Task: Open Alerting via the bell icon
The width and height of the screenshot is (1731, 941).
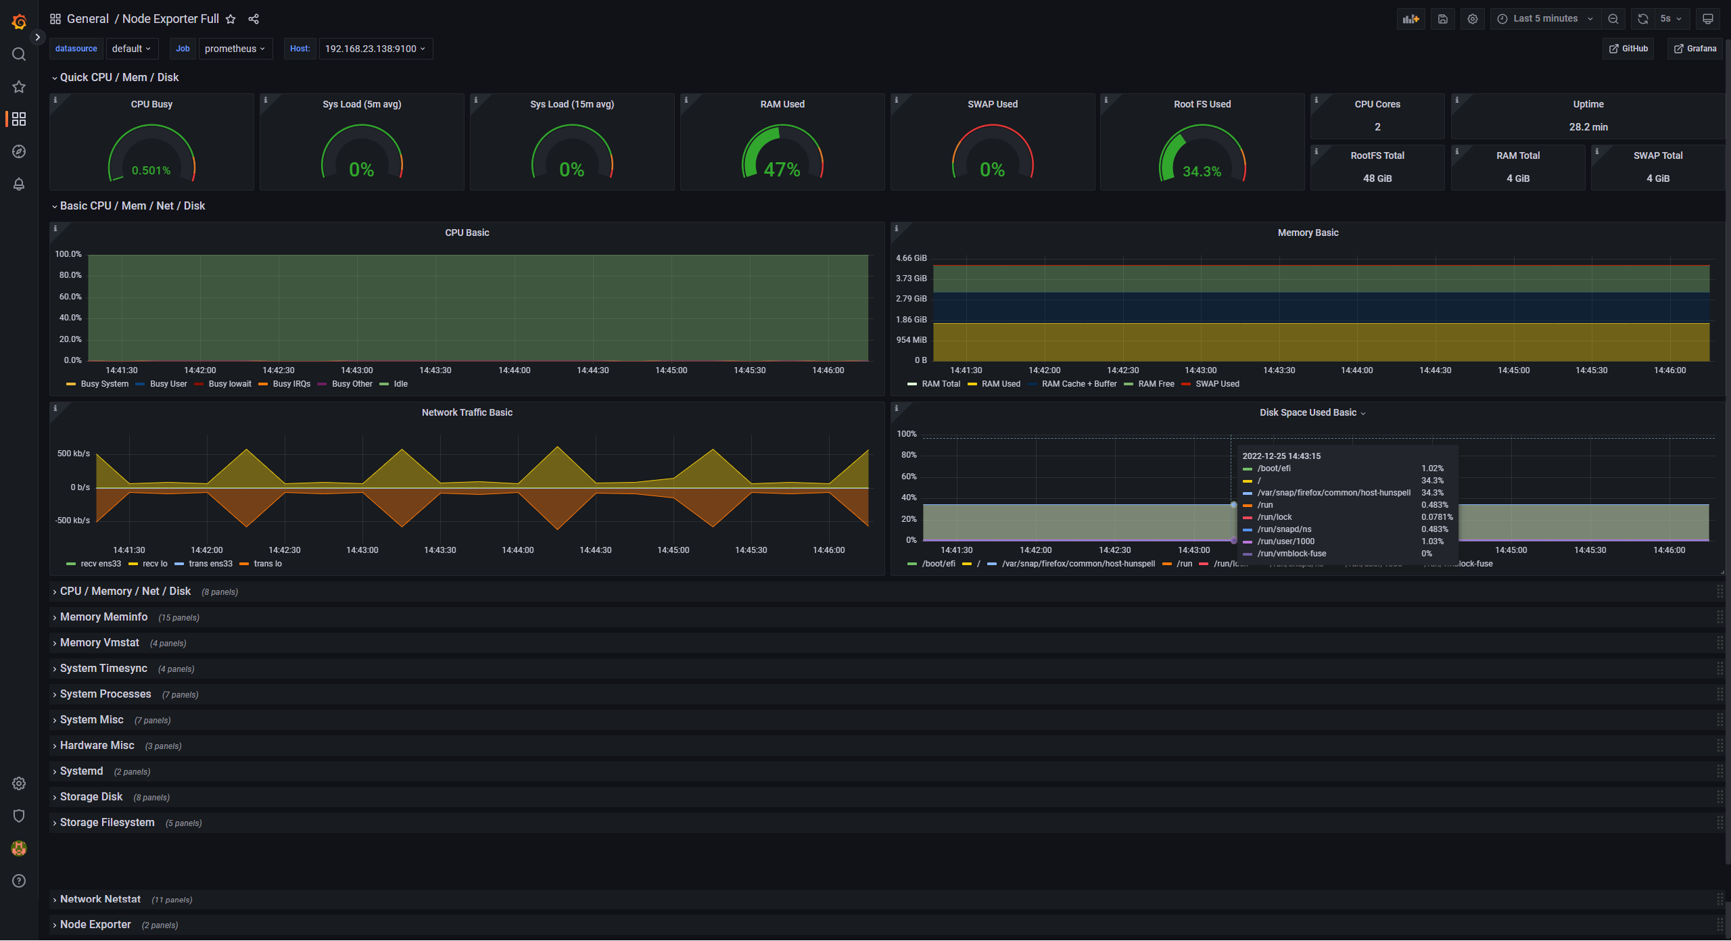Action: pyautogui.click(x=18, y=184)
